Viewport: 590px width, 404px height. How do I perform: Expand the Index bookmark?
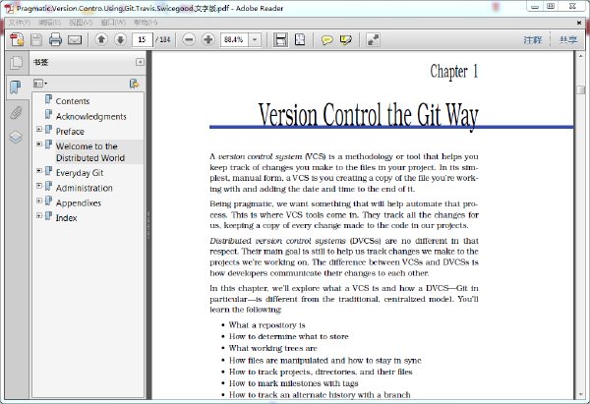[x=39, y=215]
